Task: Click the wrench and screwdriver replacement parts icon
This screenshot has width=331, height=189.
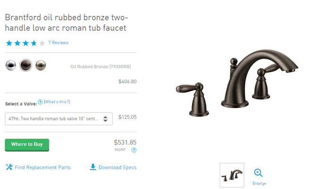Action: (x=9, y=167)
